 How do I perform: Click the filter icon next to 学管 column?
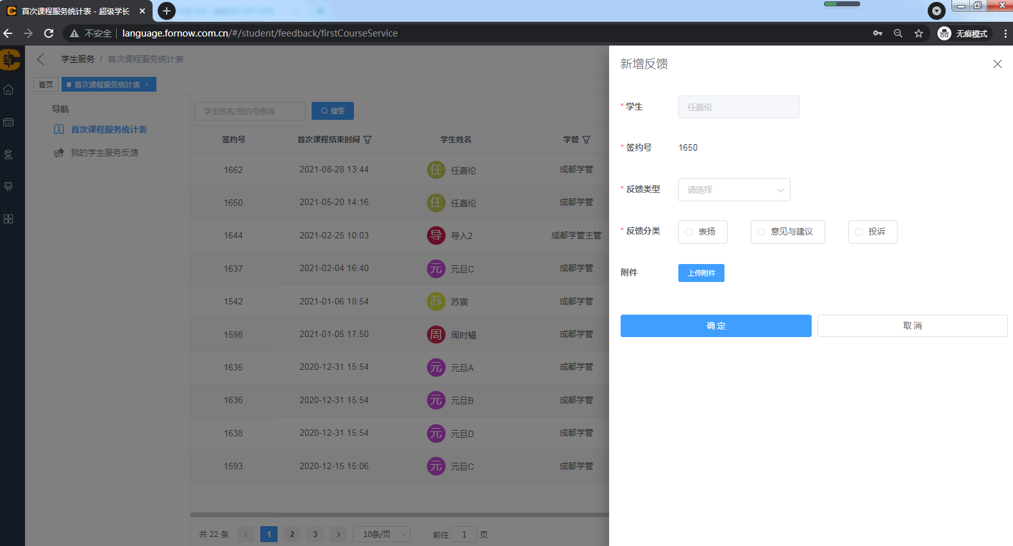[586, 140]
